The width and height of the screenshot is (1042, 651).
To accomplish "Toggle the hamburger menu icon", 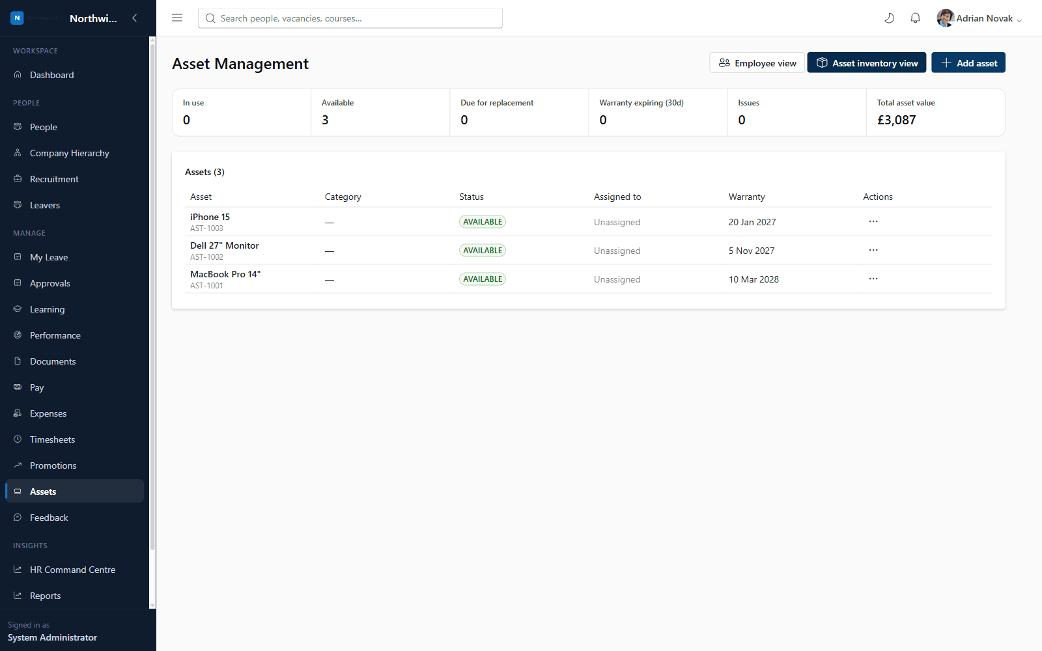I will (x=177, y=18).
